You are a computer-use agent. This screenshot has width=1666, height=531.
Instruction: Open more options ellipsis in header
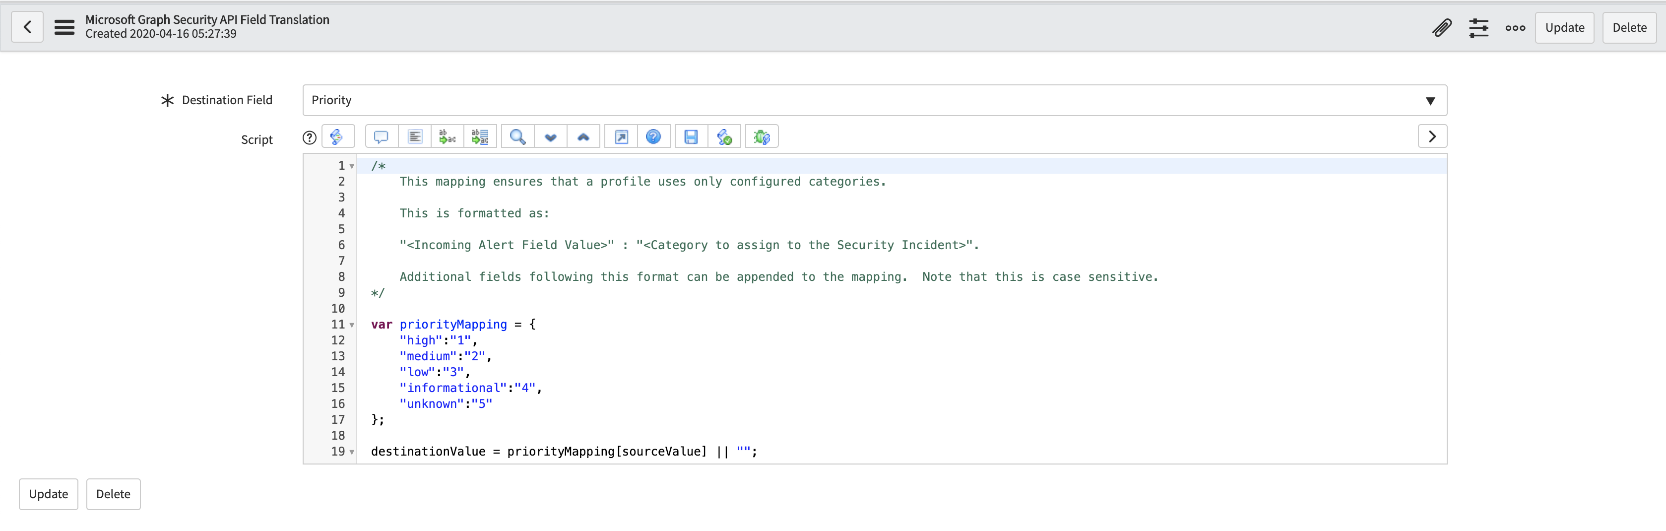pyautogui.click(x=1515, y=28)
